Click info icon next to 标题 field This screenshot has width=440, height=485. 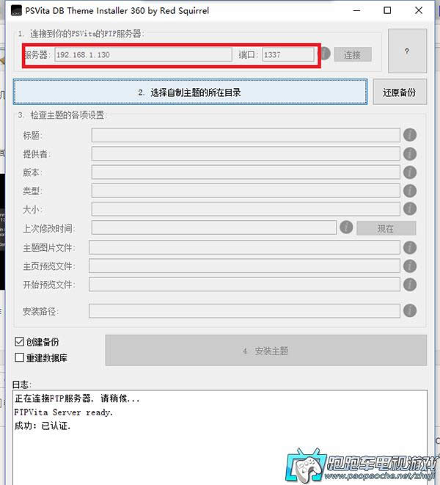point(410,135)
